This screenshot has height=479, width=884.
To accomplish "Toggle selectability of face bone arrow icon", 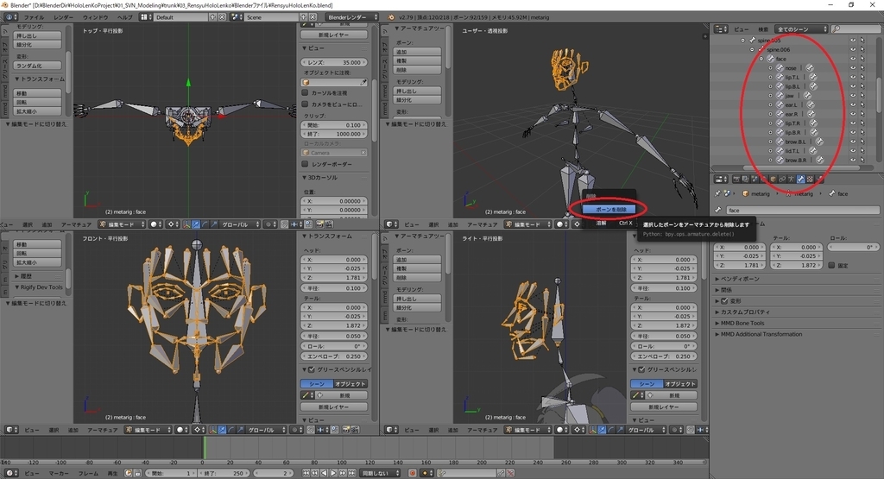I will [x=862, y=59].
